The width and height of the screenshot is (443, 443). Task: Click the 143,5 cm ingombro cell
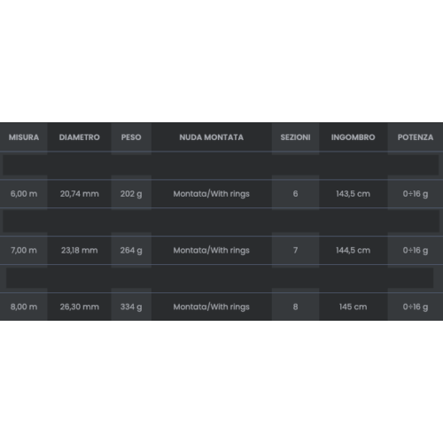(354, 194)
